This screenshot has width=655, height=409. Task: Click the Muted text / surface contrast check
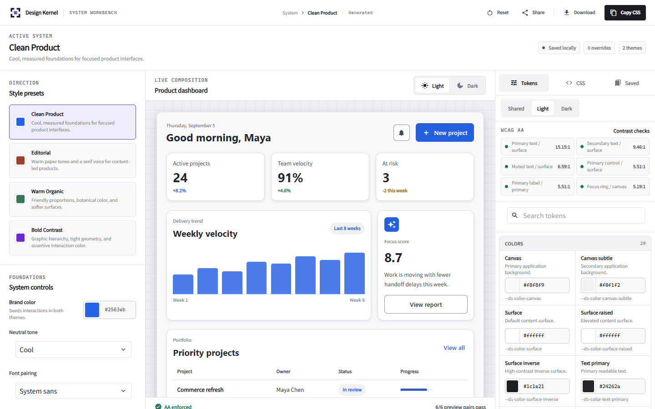537,166
